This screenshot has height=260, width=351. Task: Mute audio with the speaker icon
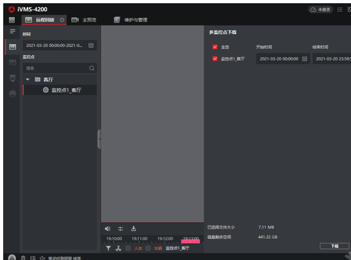pyautogui.click(x=108, y=229)
